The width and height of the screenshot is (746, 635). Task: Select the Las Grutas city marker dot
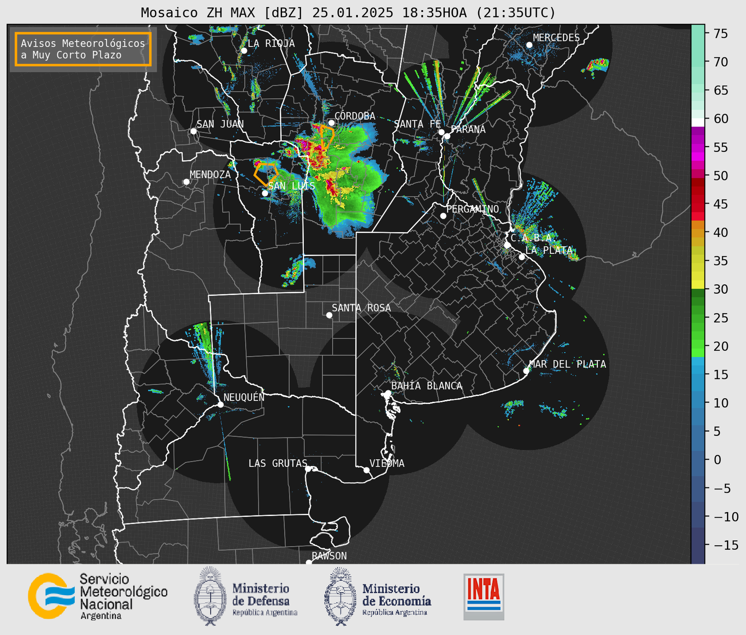pos(308,469)
